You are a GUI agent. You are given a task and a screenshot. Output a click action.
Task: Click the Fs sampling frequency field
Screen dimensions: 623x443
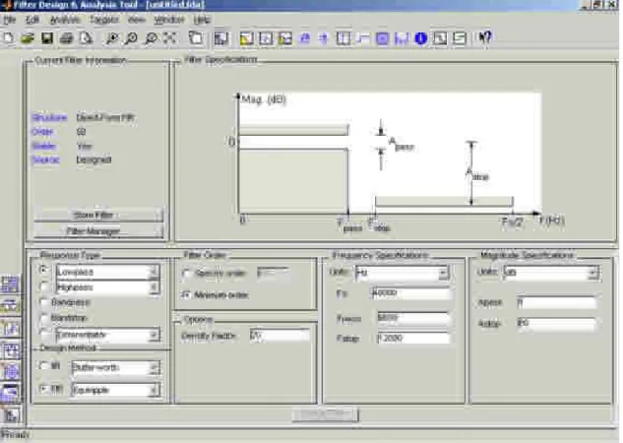[411, 293]
